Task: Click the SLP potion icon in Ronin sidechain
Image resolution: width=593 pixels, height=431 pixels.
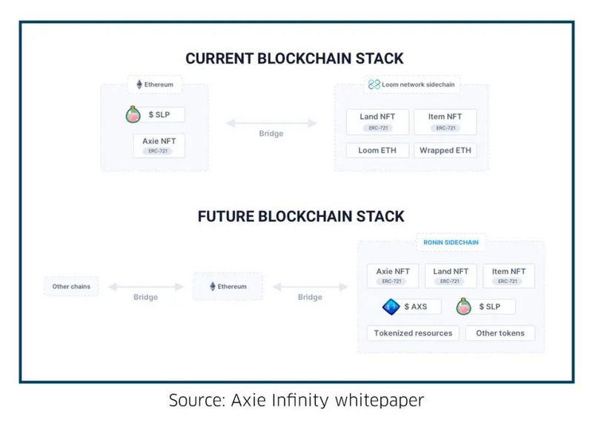Action: pyautogui.click(x=465, y=307)
